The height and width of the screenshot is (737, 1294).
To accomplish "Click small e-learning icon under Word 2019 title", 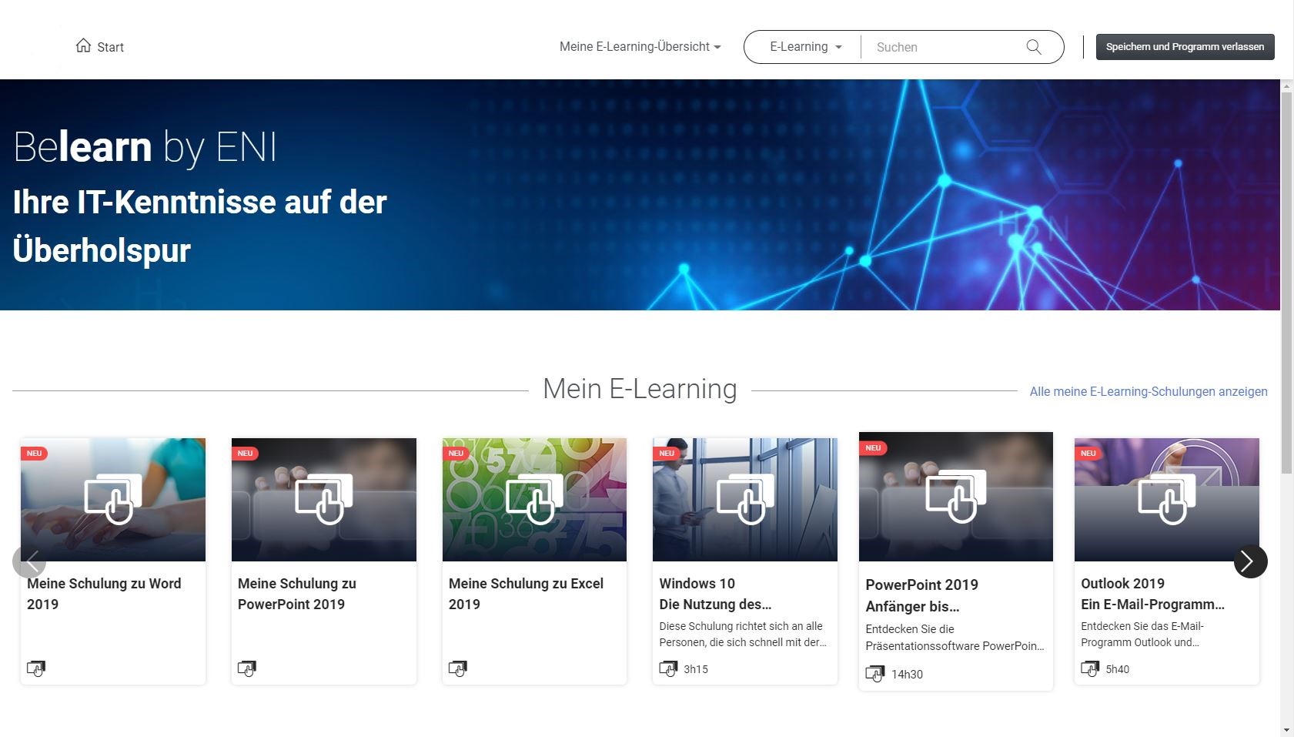I will [36, 668].
